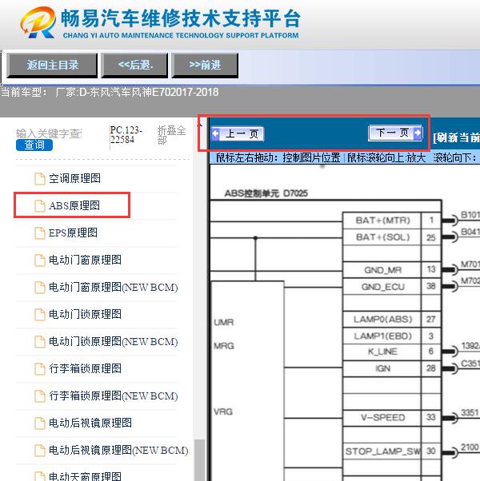Click LAMP0(ABS) pin label
The image size is (480, 481).
tap(382, 320)
